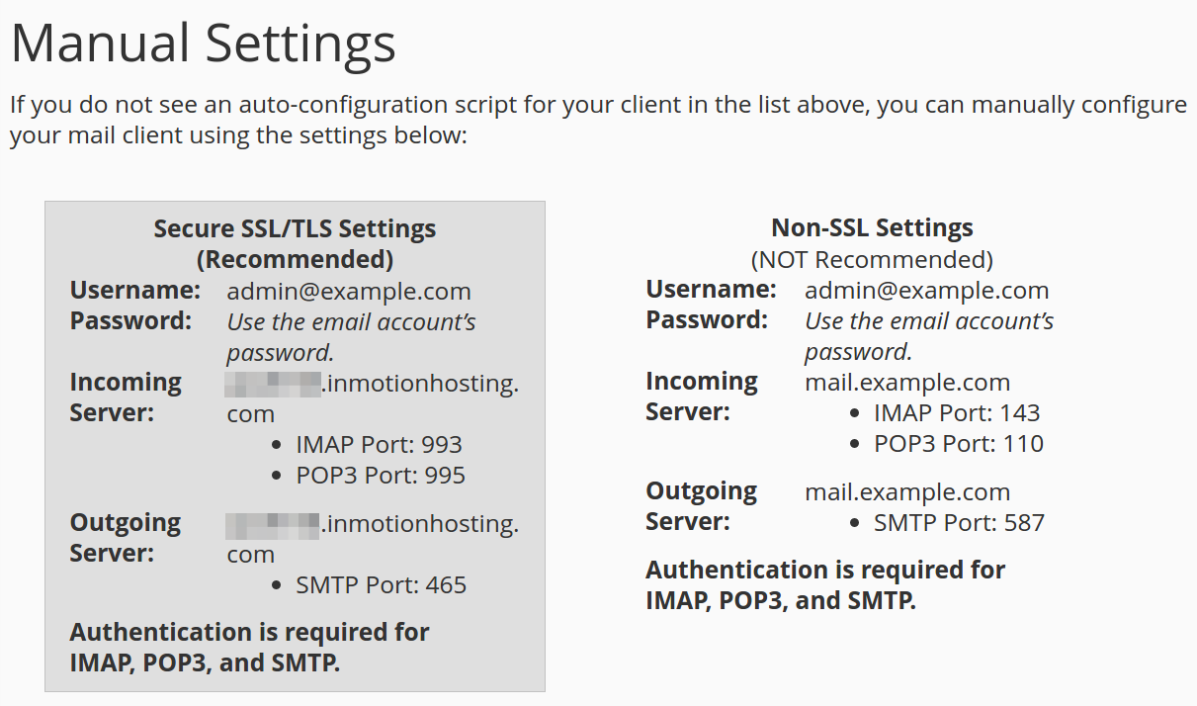Select the admin@example.com username under Non-SSL Settings
The image size is (1197, 706).
click(x=926, y=291)
